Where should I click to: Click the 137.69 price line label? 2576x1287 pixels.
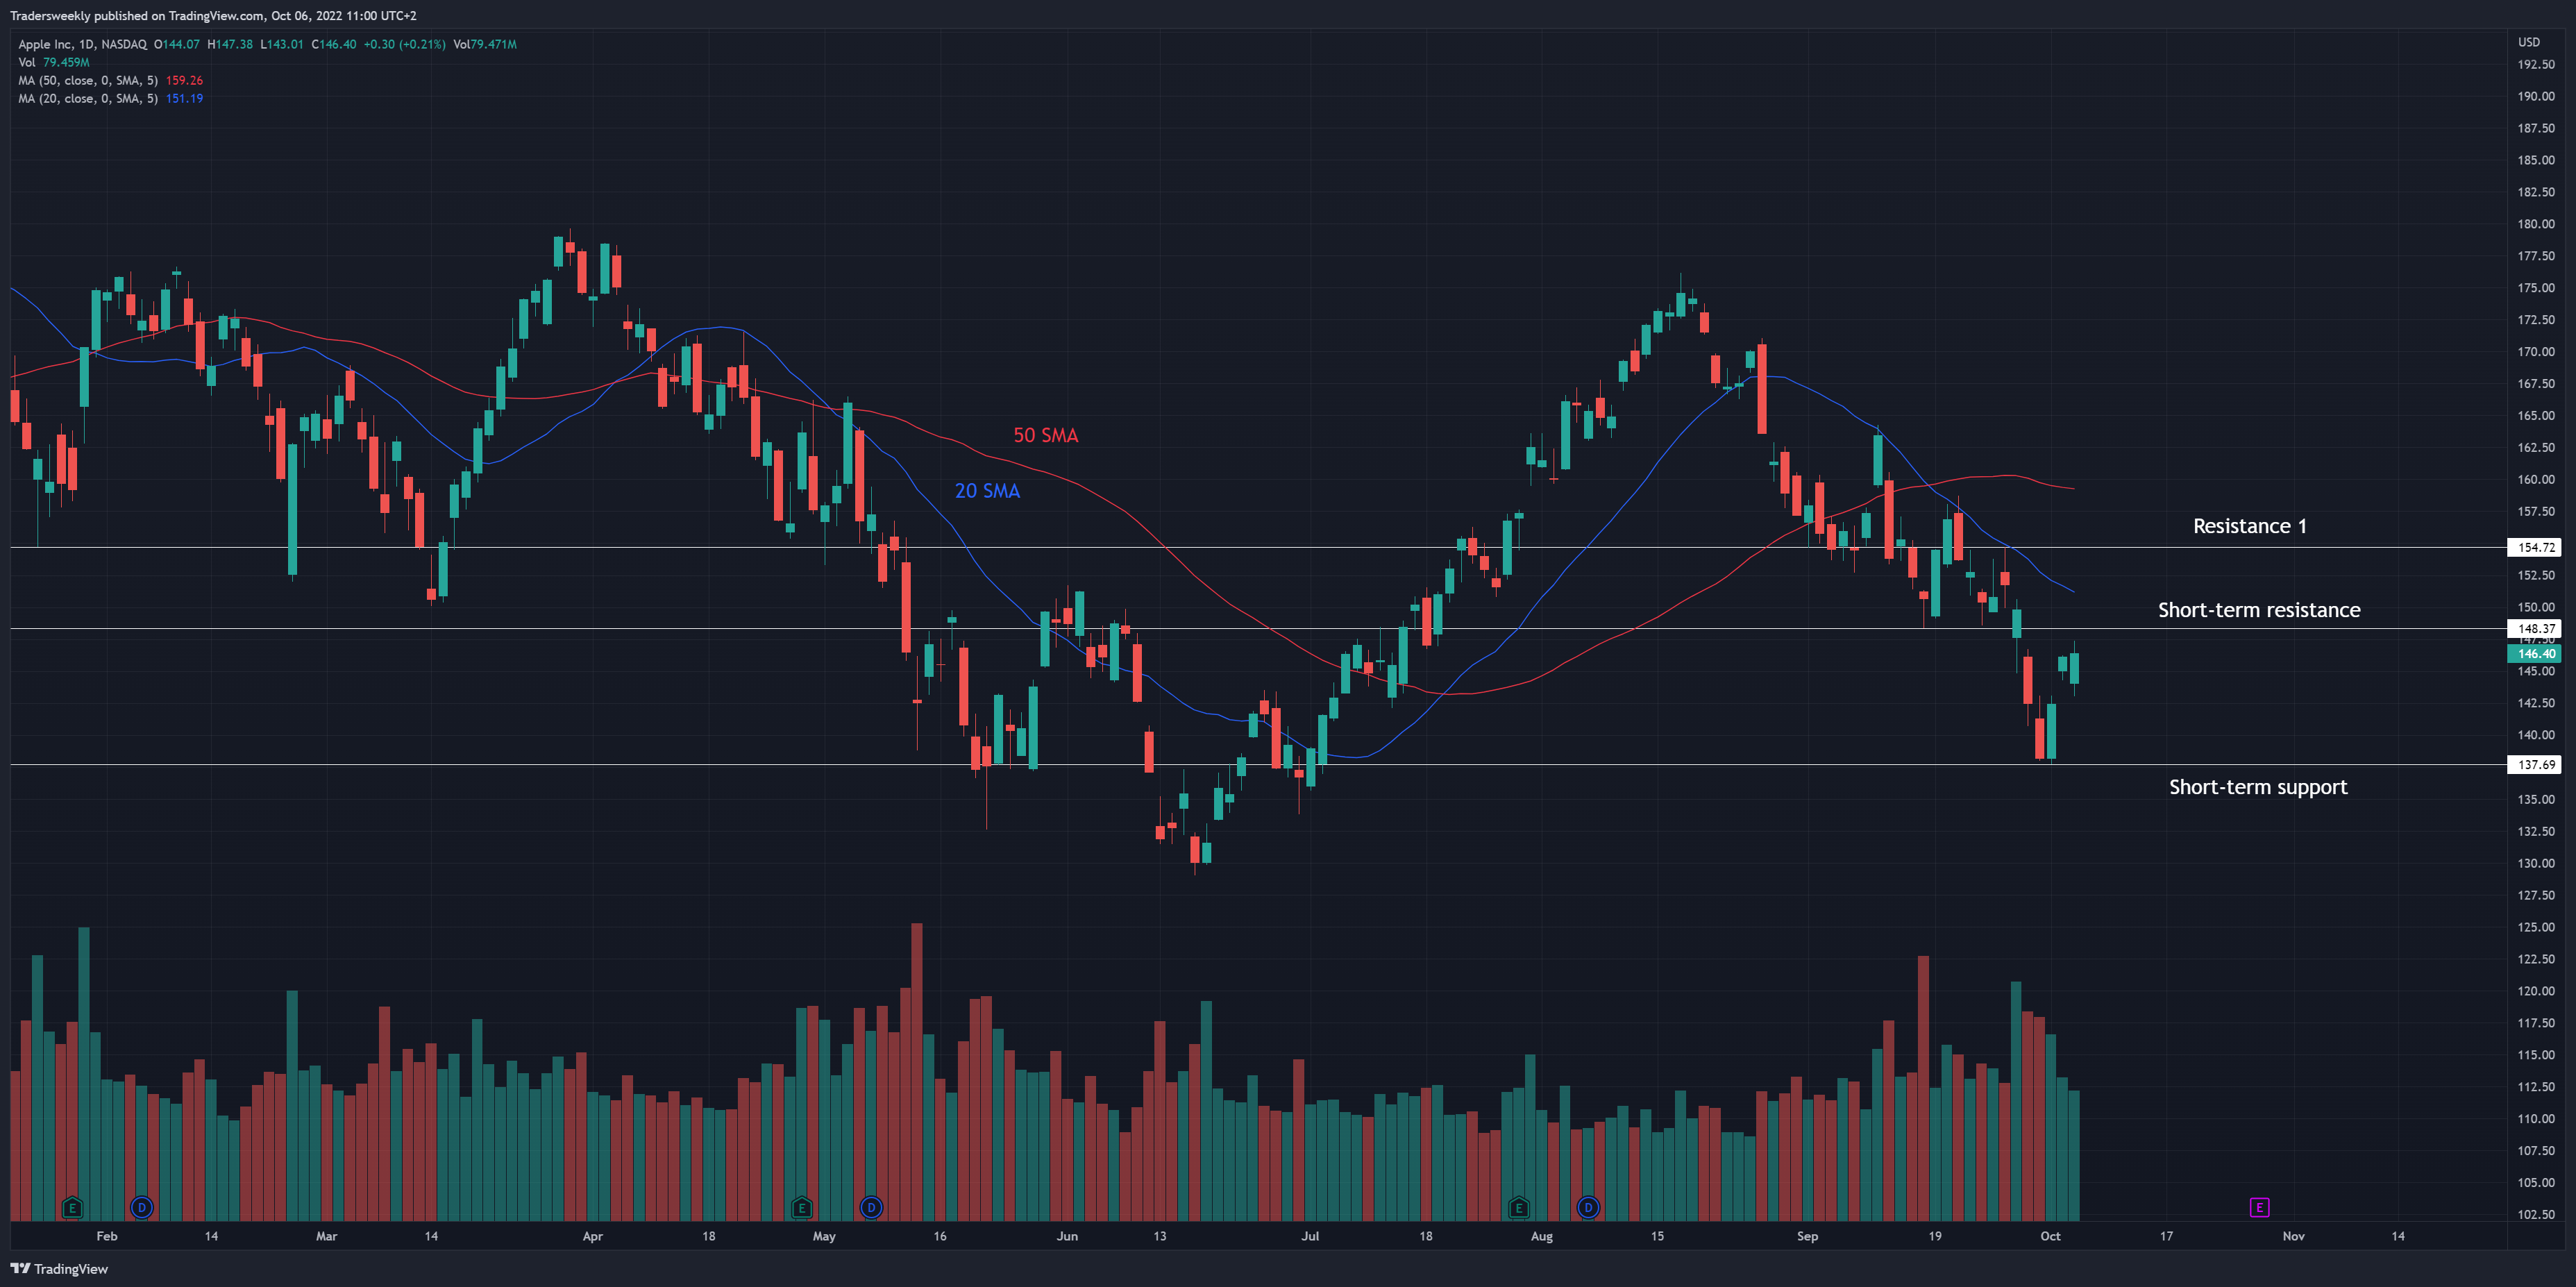(x=2535, y=765)
